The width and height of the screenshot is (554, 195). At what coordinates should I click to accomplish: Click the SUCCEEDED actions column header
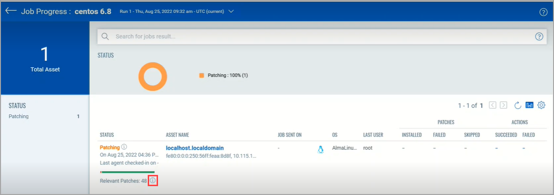coord(506,135)
